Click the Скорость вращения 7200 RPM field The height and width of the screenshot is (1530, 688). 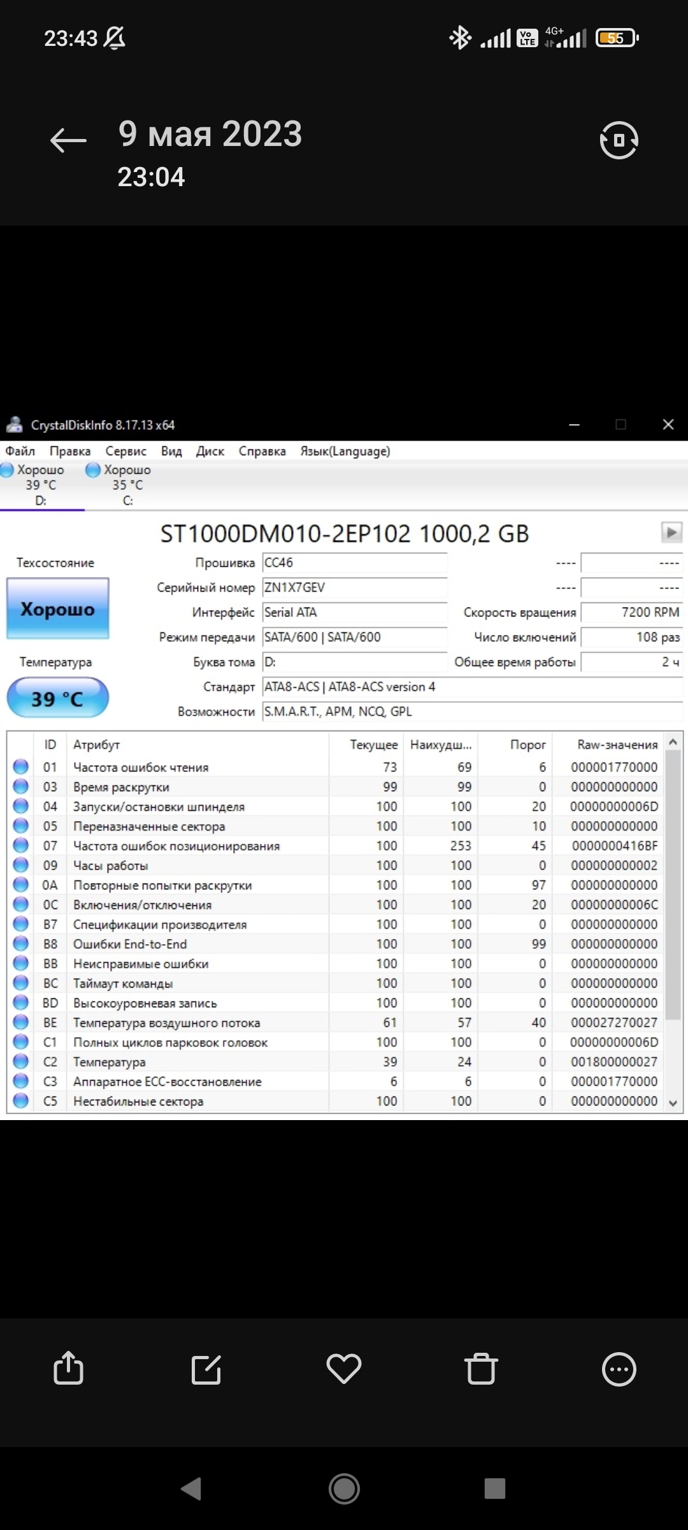pos(632,613)
